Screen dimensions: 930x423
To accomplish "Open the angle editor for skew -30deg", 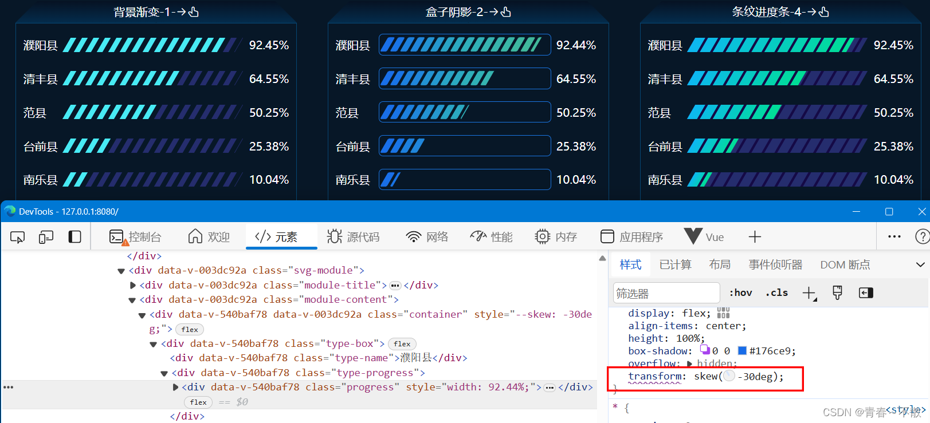I will (729, 375).
